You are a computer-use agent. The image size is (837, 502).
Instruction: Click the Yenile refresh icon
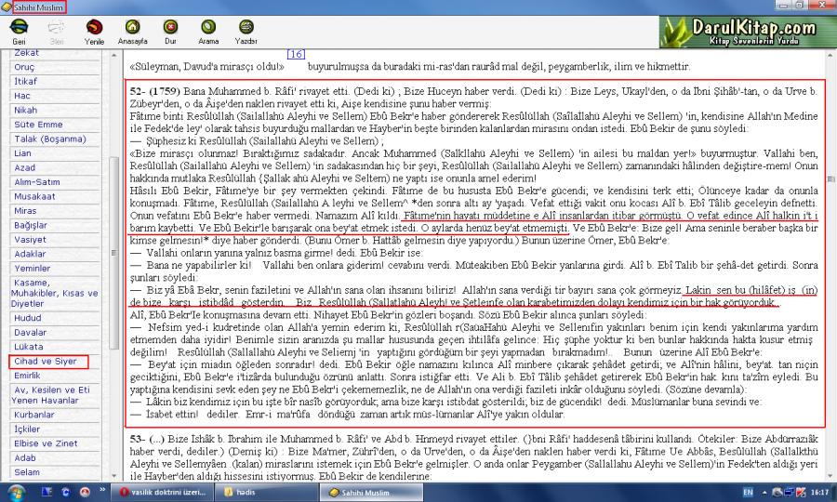[94, 28]
